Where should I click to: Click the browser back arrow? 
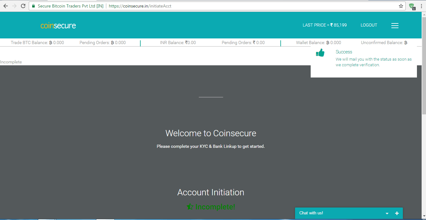pyautogui.click(x=5, y=6)
